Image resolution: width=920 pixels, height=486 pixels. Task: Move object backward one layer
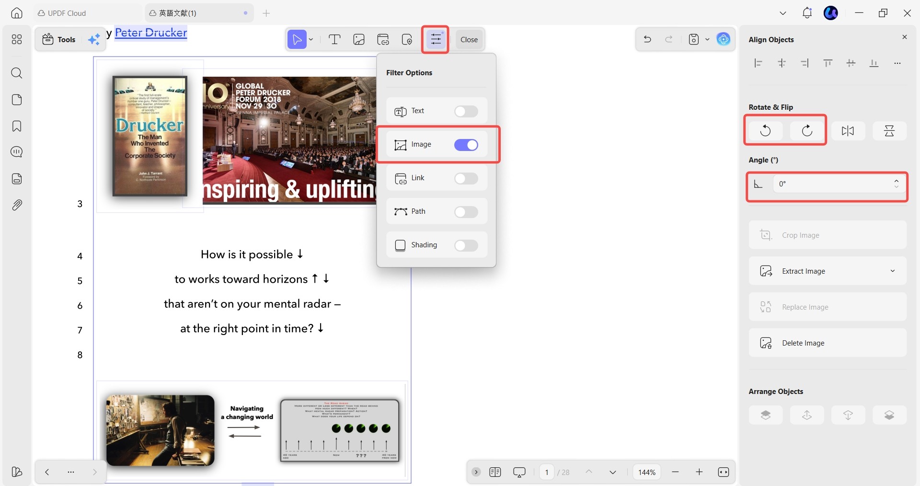[x=848, y=415]
